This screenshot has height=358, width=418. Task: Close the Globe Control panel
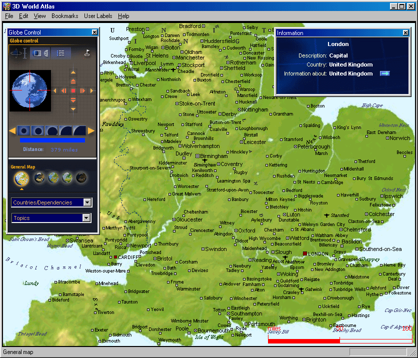(x=94, y=32)
